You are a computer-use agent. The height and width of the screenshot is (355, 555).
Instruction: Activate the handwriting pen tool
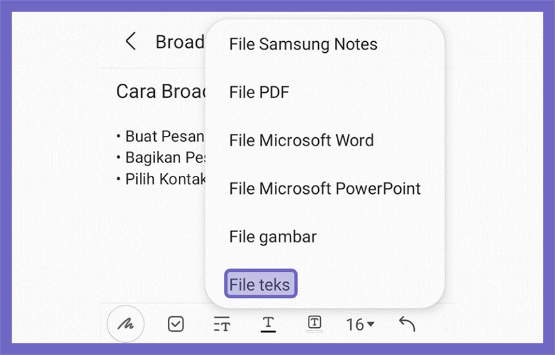pyautogui.click(x=126, y=323)
